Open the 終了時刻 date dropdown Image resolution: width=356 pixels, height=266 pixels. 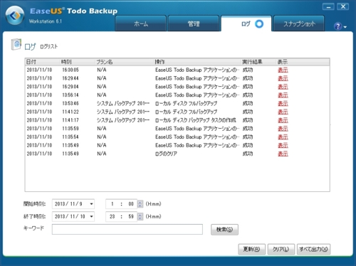(91, 216)
